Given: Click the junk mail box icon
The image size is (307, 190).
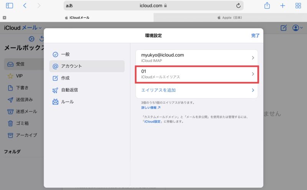Looking at the screenshot, I should [x=10, y=112].
